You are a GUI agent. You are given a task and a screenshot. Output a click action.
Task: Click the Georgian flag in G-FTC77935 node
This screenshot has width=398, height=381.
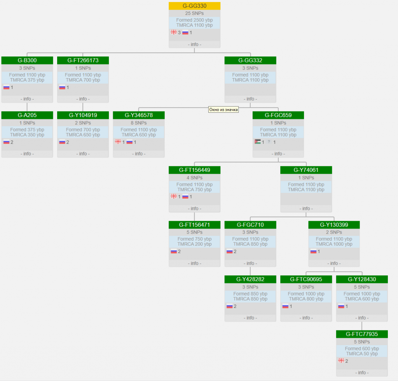(x=341, y=361)
